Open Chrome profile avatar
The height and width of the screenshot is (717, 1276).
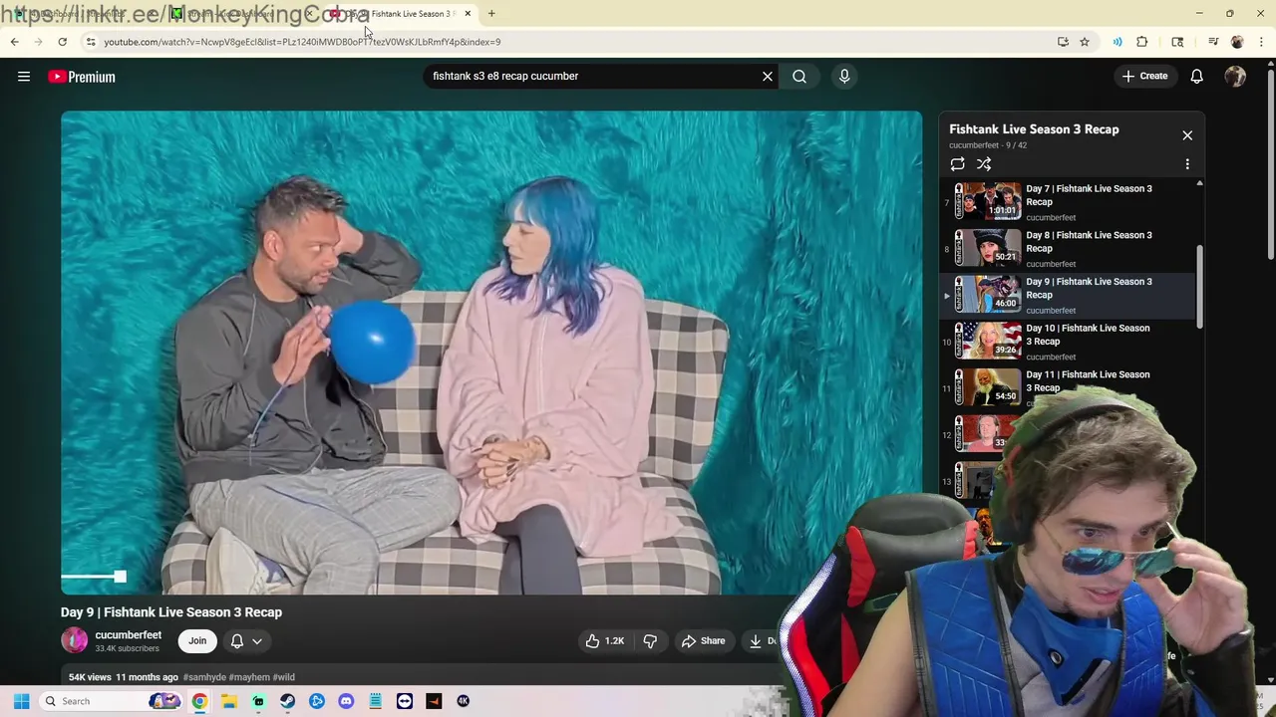coord(1237,42)
